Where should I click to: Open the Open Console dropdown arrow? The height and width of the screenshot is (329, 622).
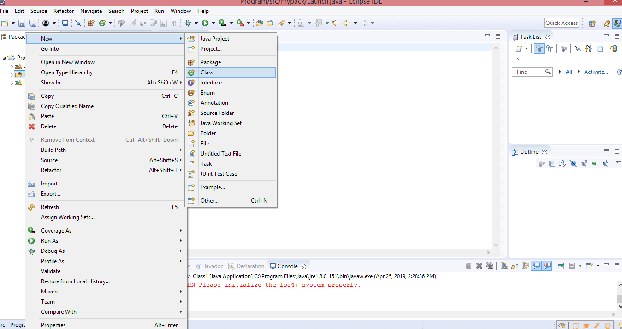click(x=598, y=266)
